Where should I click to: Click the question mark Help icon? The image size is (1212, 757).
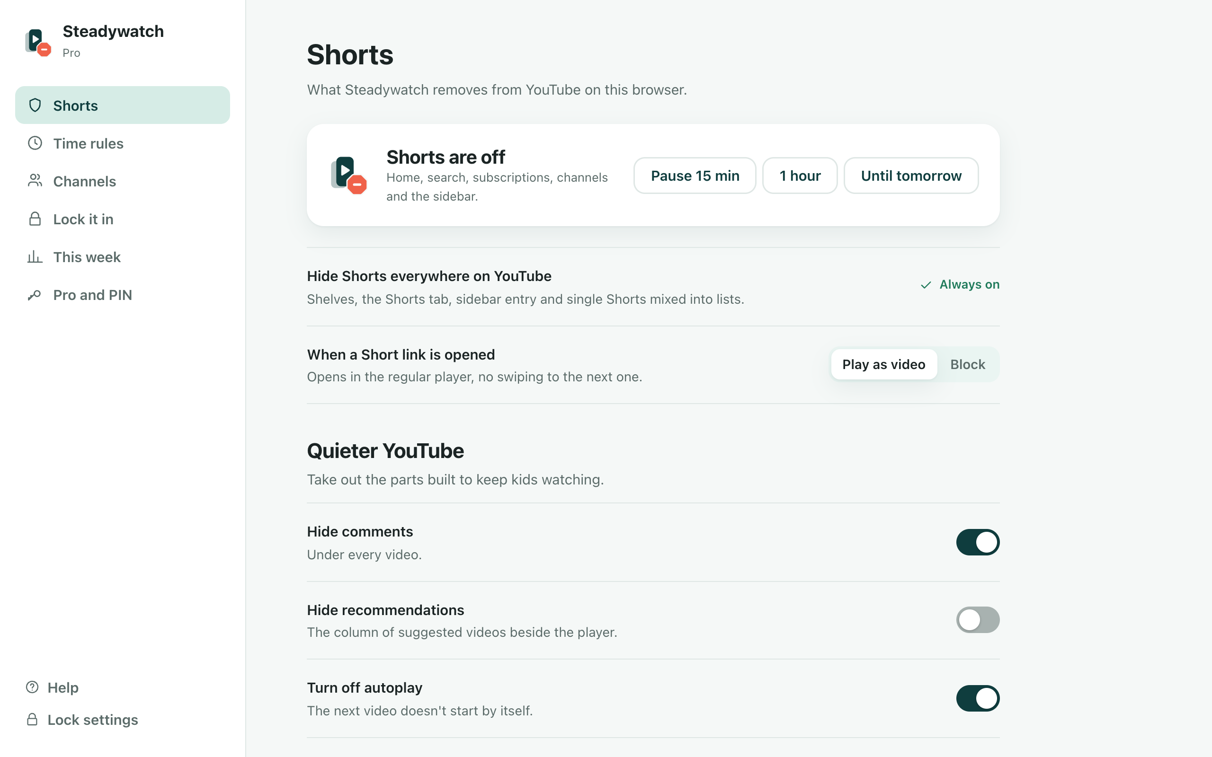pyautogui.click(x=33, y=687)
